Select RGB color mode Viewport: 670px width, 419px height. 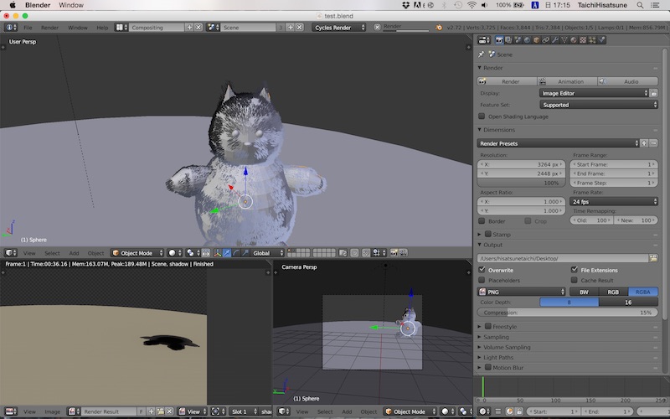pyautogui.click(x=613, y=292)
